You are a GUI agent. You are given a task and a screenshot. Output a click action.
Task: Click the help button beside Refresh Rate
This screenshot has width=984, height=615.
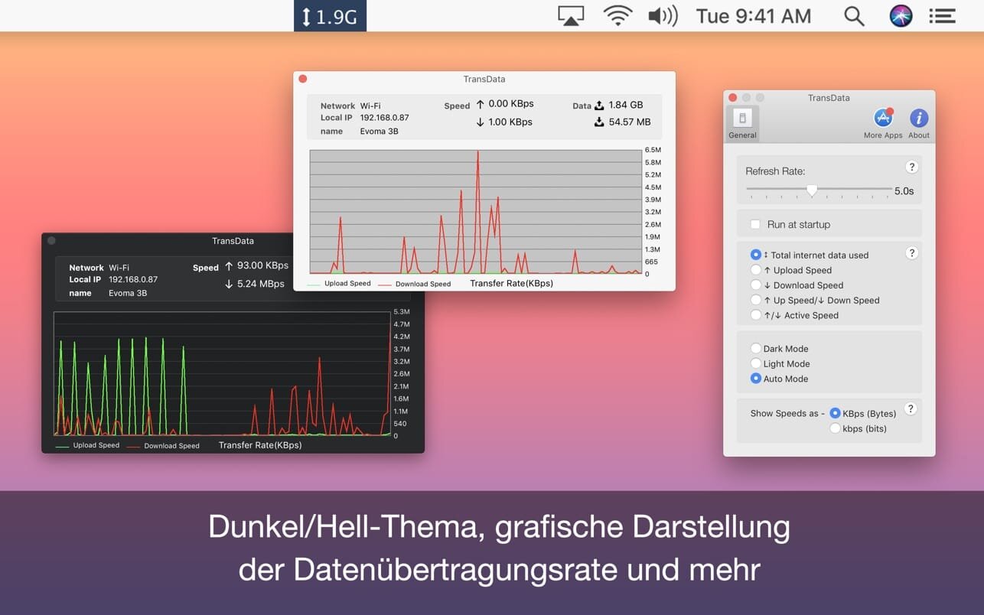coord(911,167)
